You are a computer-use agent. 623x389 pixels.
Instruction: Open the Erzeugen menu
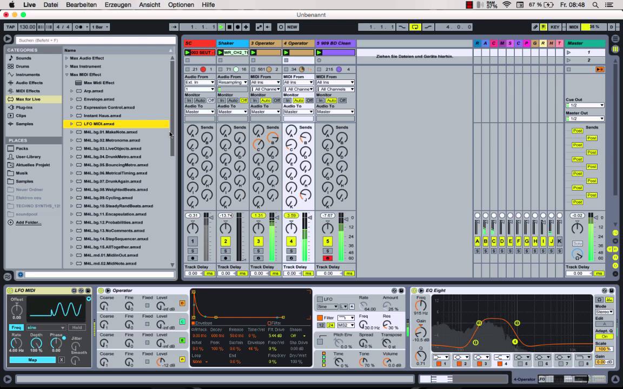[117, 5]
